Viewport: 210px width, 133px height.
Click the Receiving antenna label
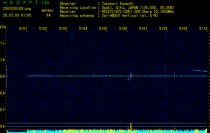(77, 16)
